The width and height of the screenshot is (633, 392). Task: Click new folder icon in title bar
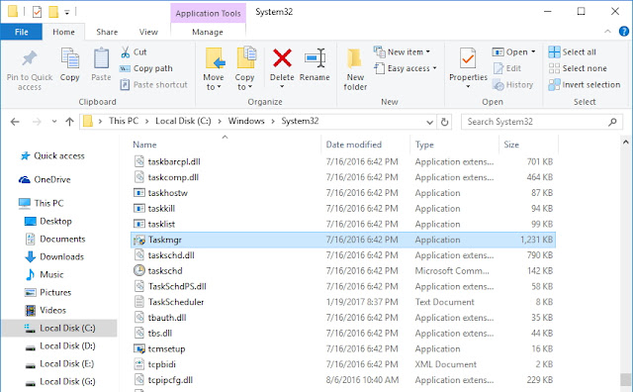53,12
